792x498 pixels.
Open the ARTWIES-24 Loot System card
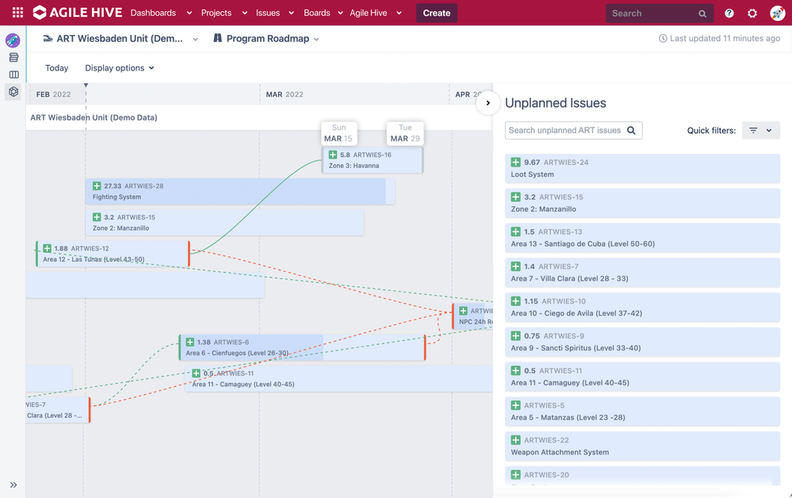[x=642, y=168]
